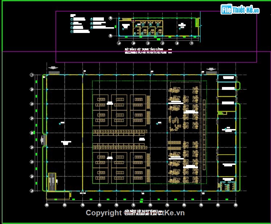Click the Mezzanine Floor Furniture Plan title
The height and width of the screenshot is (224, 271).
145,52
